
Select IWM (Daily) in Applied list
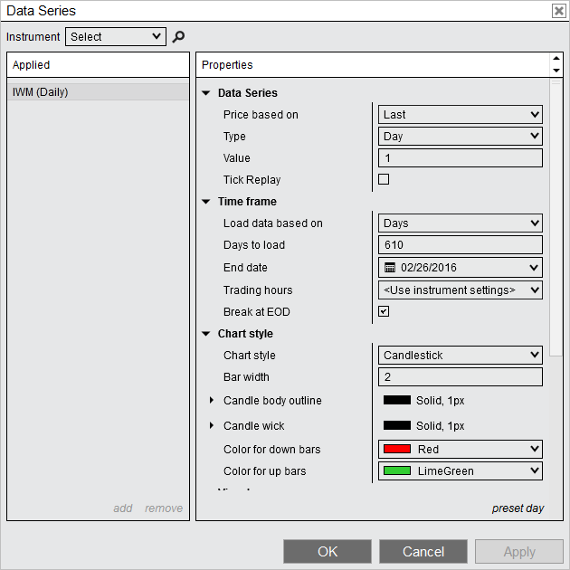point(98,92)
